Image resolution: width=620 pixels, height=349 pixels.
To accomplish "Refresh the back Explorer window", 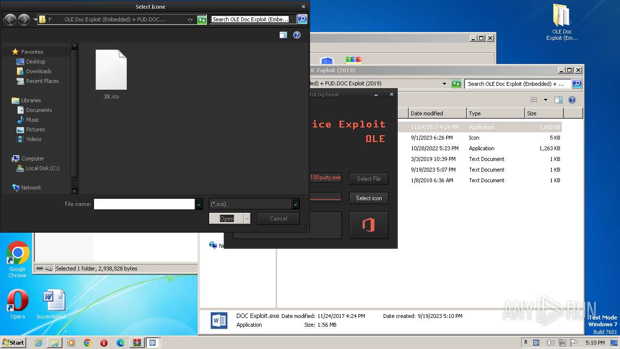I will pyautogui.click(x=456, y=84).
